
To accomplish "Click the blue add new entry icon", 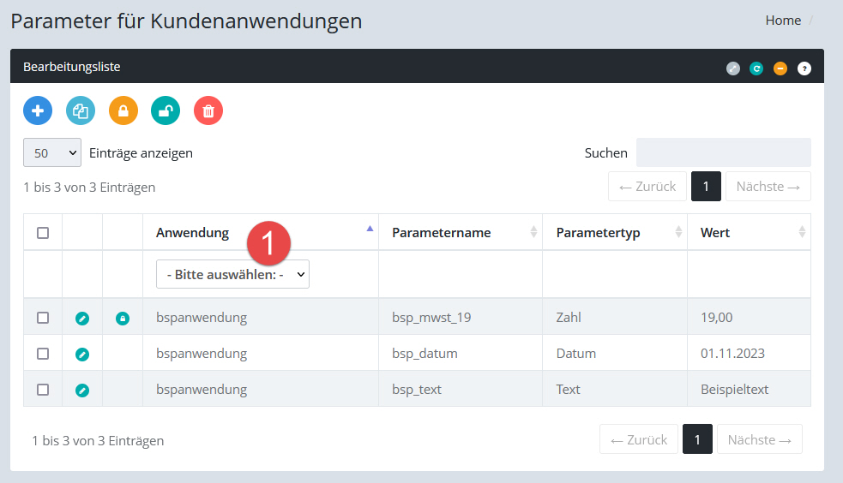I will coord(38,110).
